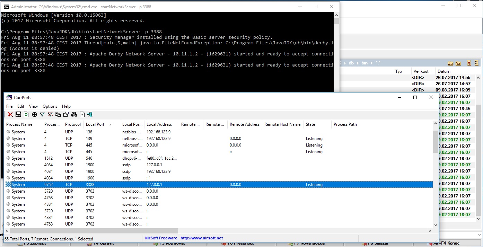The height and width of the screenshot is (247, 483).
Task: Save selected items with floppy disk icon
Action: (x=18, y=114)
